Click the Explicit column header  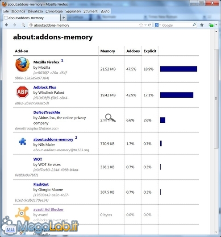(150, 51)
